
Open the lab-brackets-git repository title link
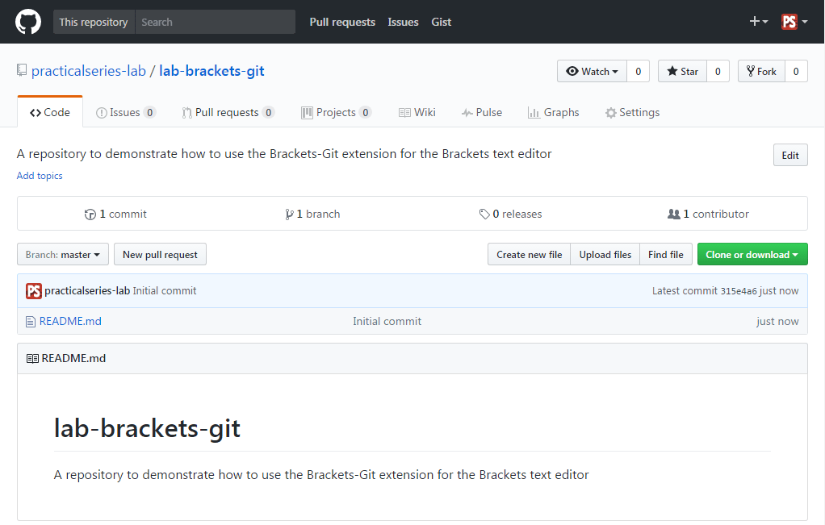click(x=211, y=71)
